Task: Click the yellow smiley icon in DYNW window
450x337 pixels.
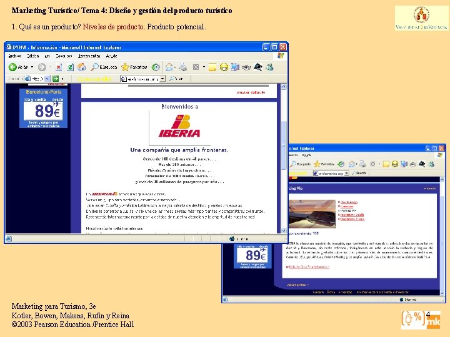Action: 224,67
